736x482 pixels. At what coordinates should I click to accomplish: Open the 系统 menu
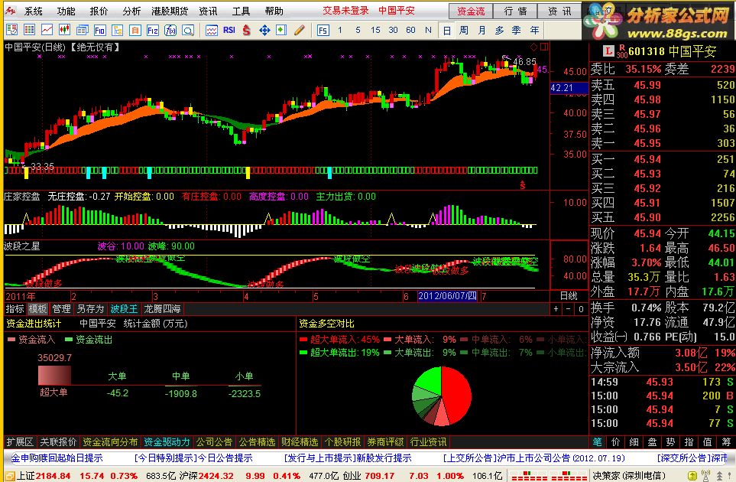pyautogui.click(x=34, y=11)
